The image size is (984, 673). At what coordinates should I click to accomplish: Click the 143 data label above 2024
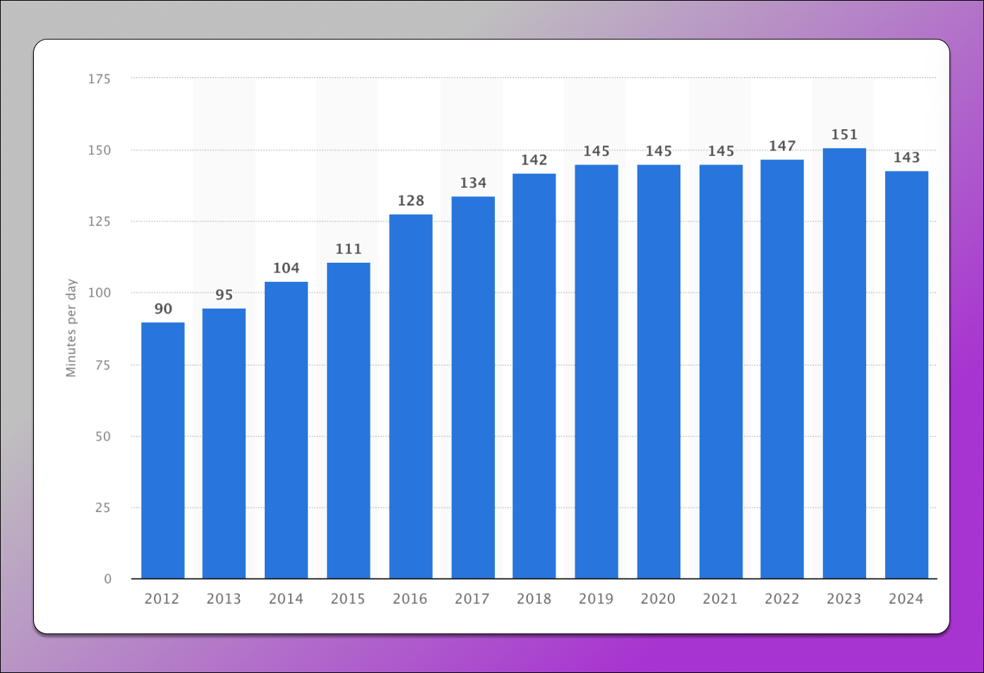906,157
